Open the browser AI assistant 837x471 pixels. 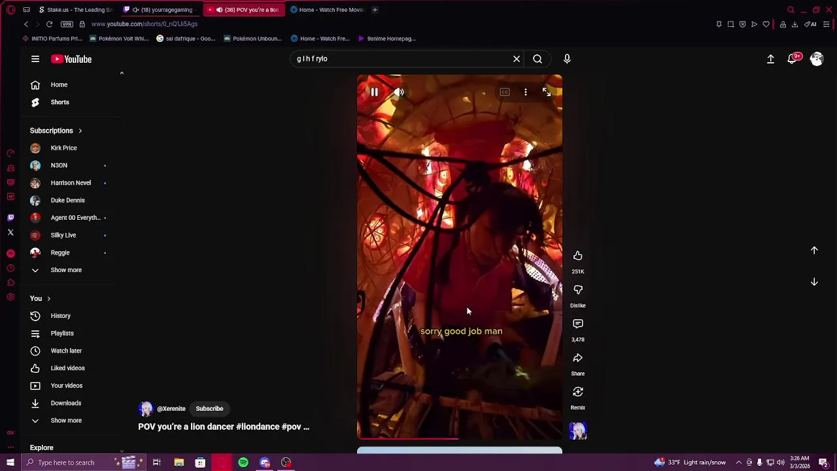coord(810,24)
